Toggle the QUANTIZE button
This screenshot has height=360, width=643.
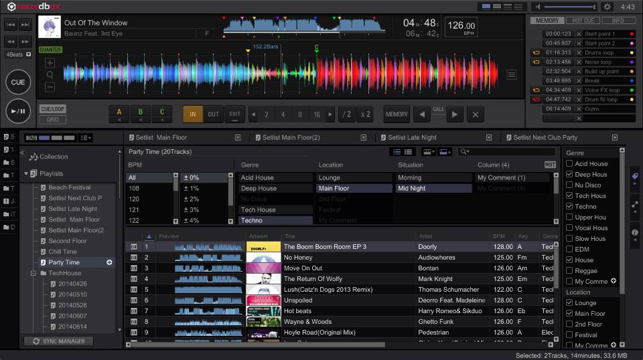point(51,50)
